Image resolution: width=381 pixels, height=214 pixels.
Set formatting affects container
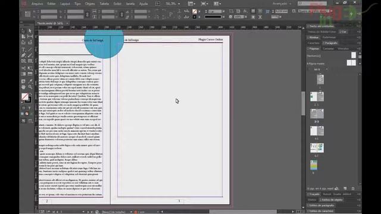(24, 108)
